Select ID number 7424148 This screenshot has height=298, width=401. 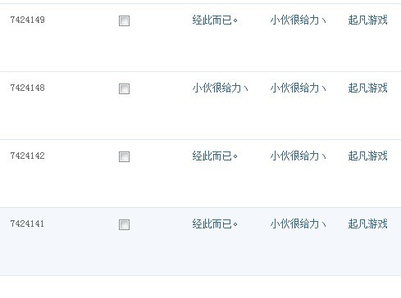coord(27,88)
